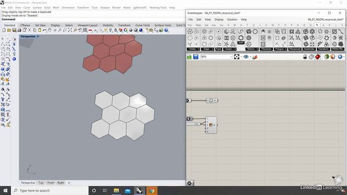Click the first icon in the Vertex group
Viewport: 347px width, 195px height.
point(190,31)
